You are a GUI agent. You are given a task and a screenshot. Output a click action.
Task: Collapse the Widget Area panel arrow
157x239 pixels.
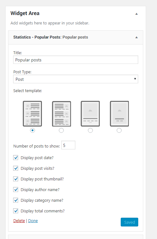pos(136,14)
